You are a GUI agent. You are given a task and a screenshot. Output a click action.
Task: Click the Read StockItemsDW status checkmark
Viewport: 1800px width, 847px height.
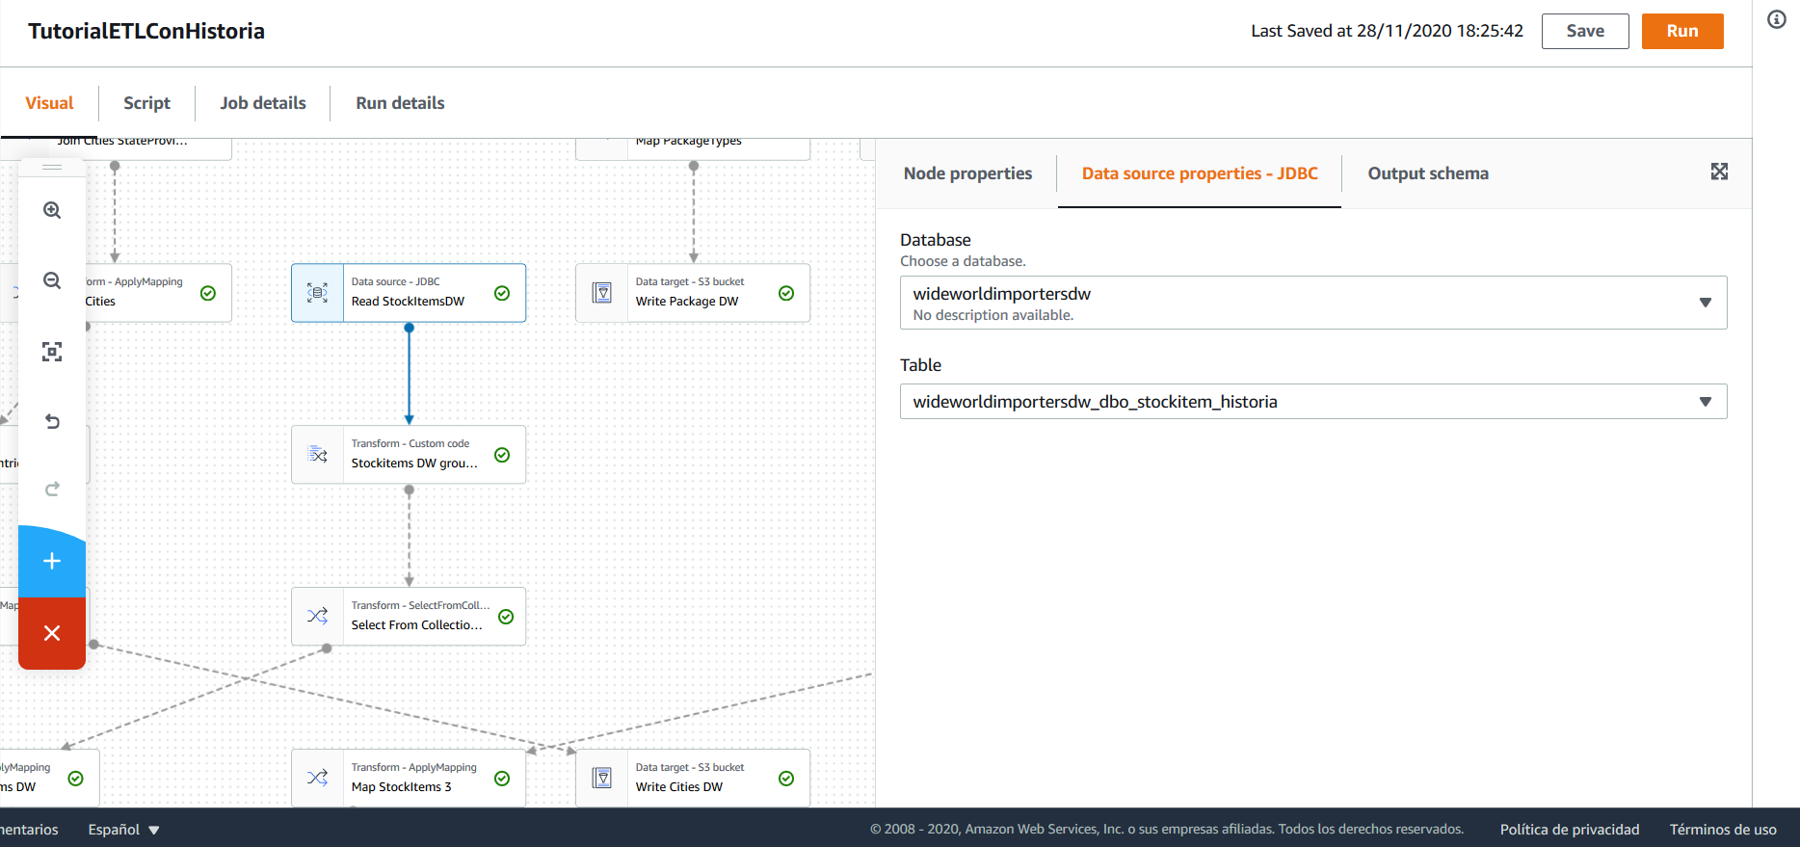502,293
